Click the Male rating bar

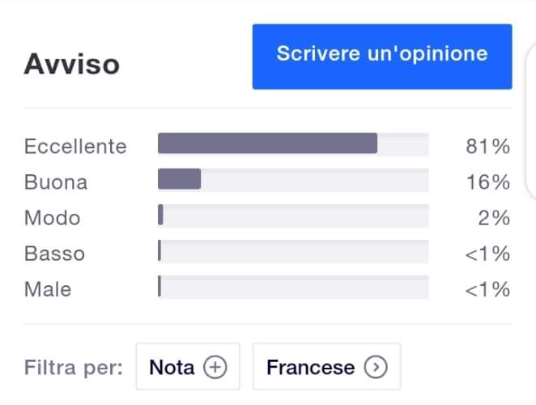292,287
